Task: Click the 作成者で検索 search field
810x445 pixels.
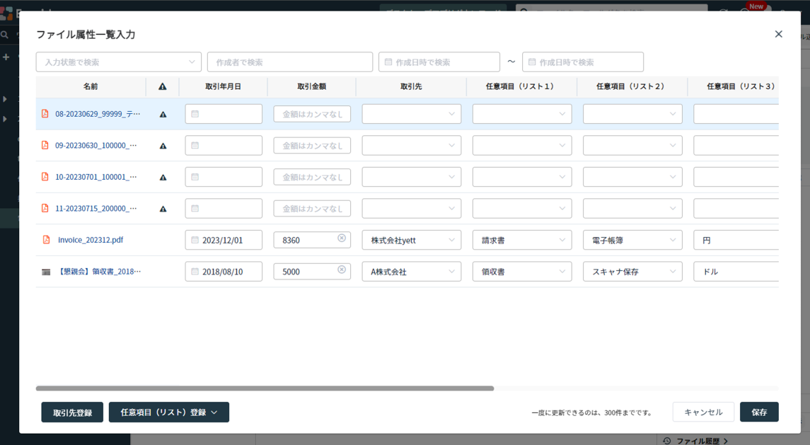Action: coord(289,62)
